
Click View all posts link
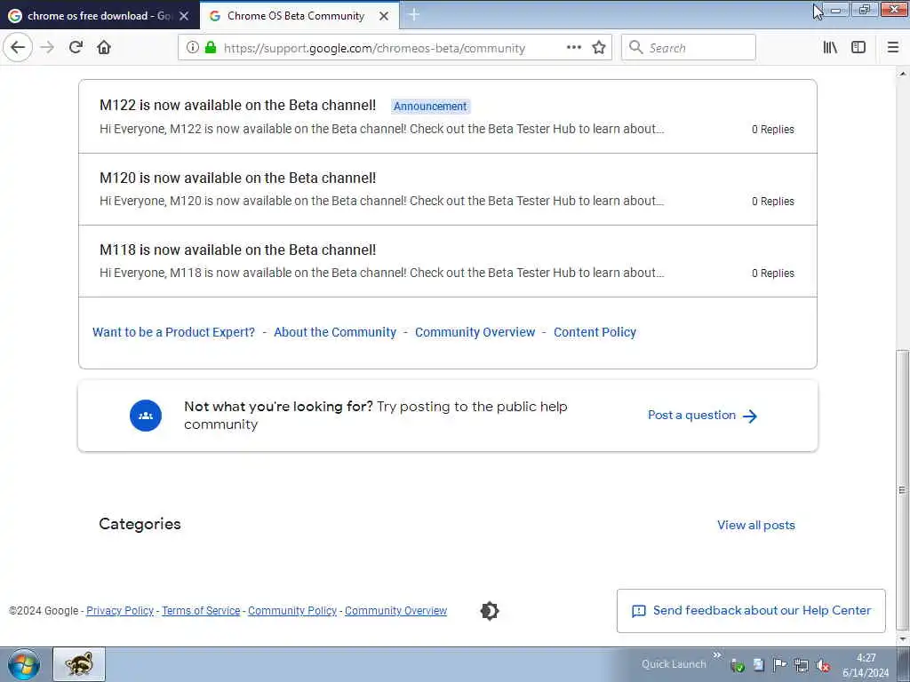[755, 525]
